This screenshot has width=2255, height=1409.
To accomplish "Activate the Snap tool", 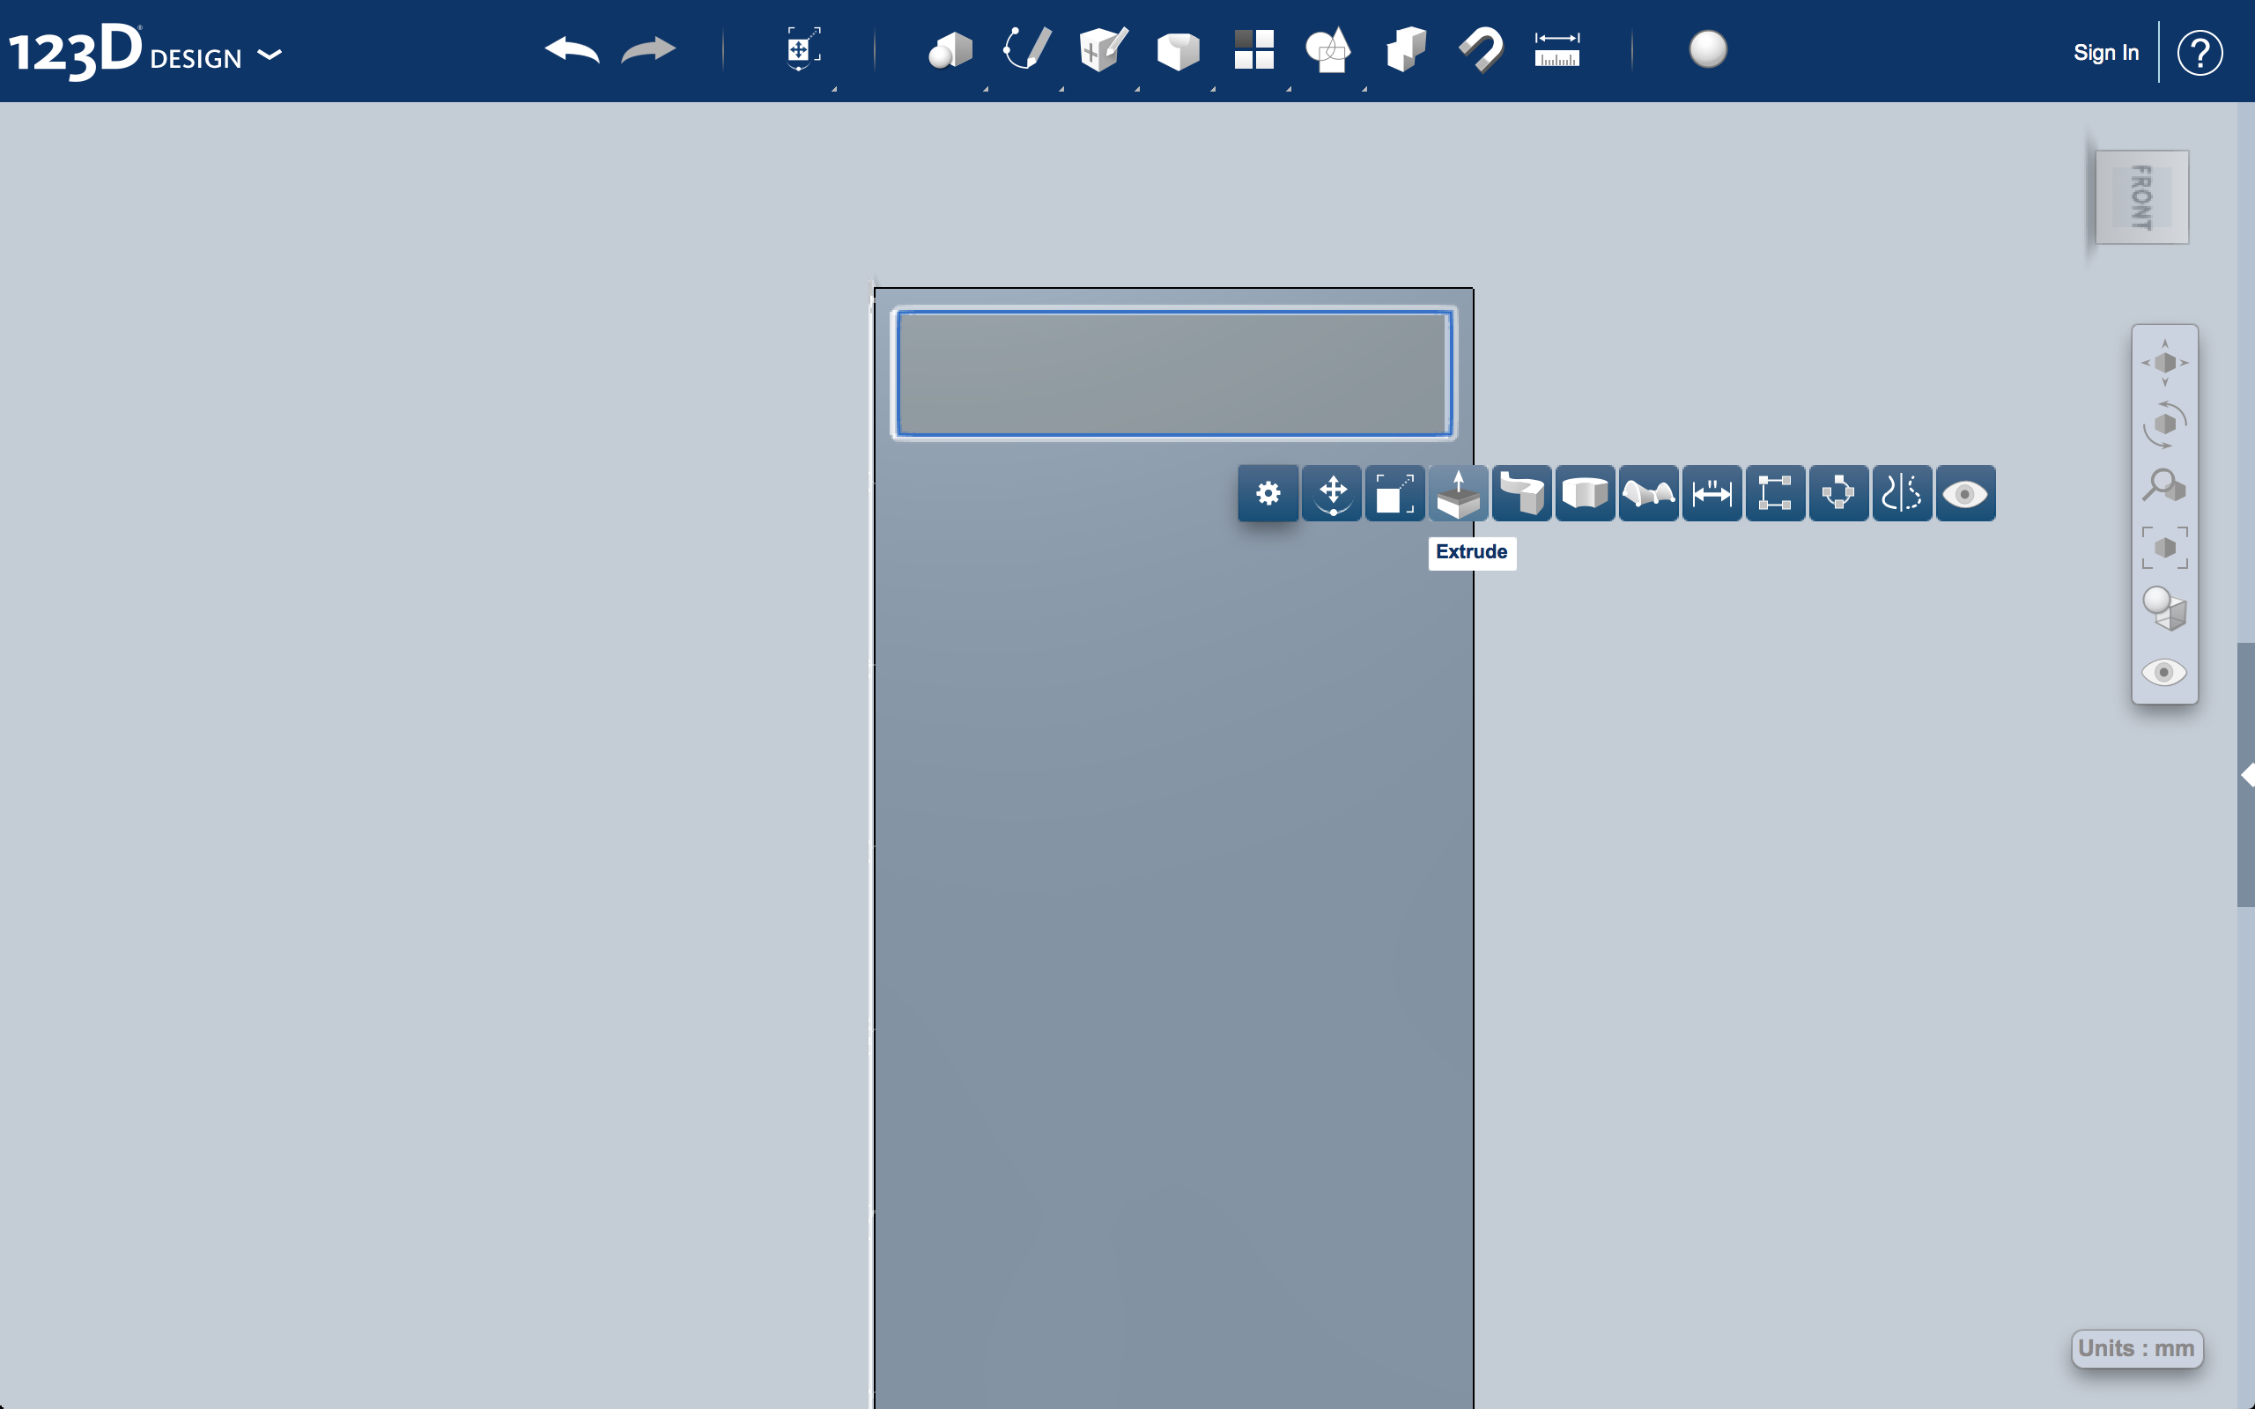I will [1482, 51].
